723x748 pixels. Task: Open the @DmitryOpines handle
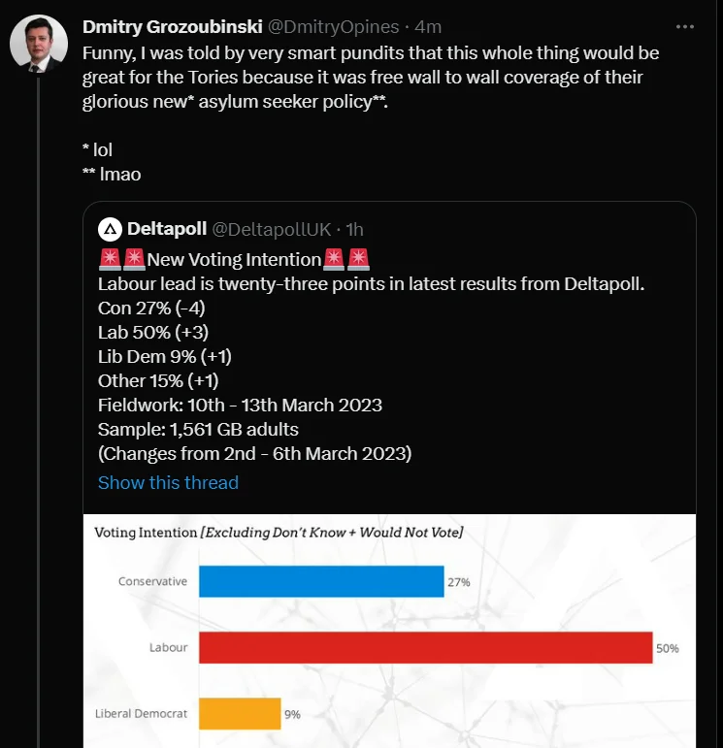tap(333, 27)
